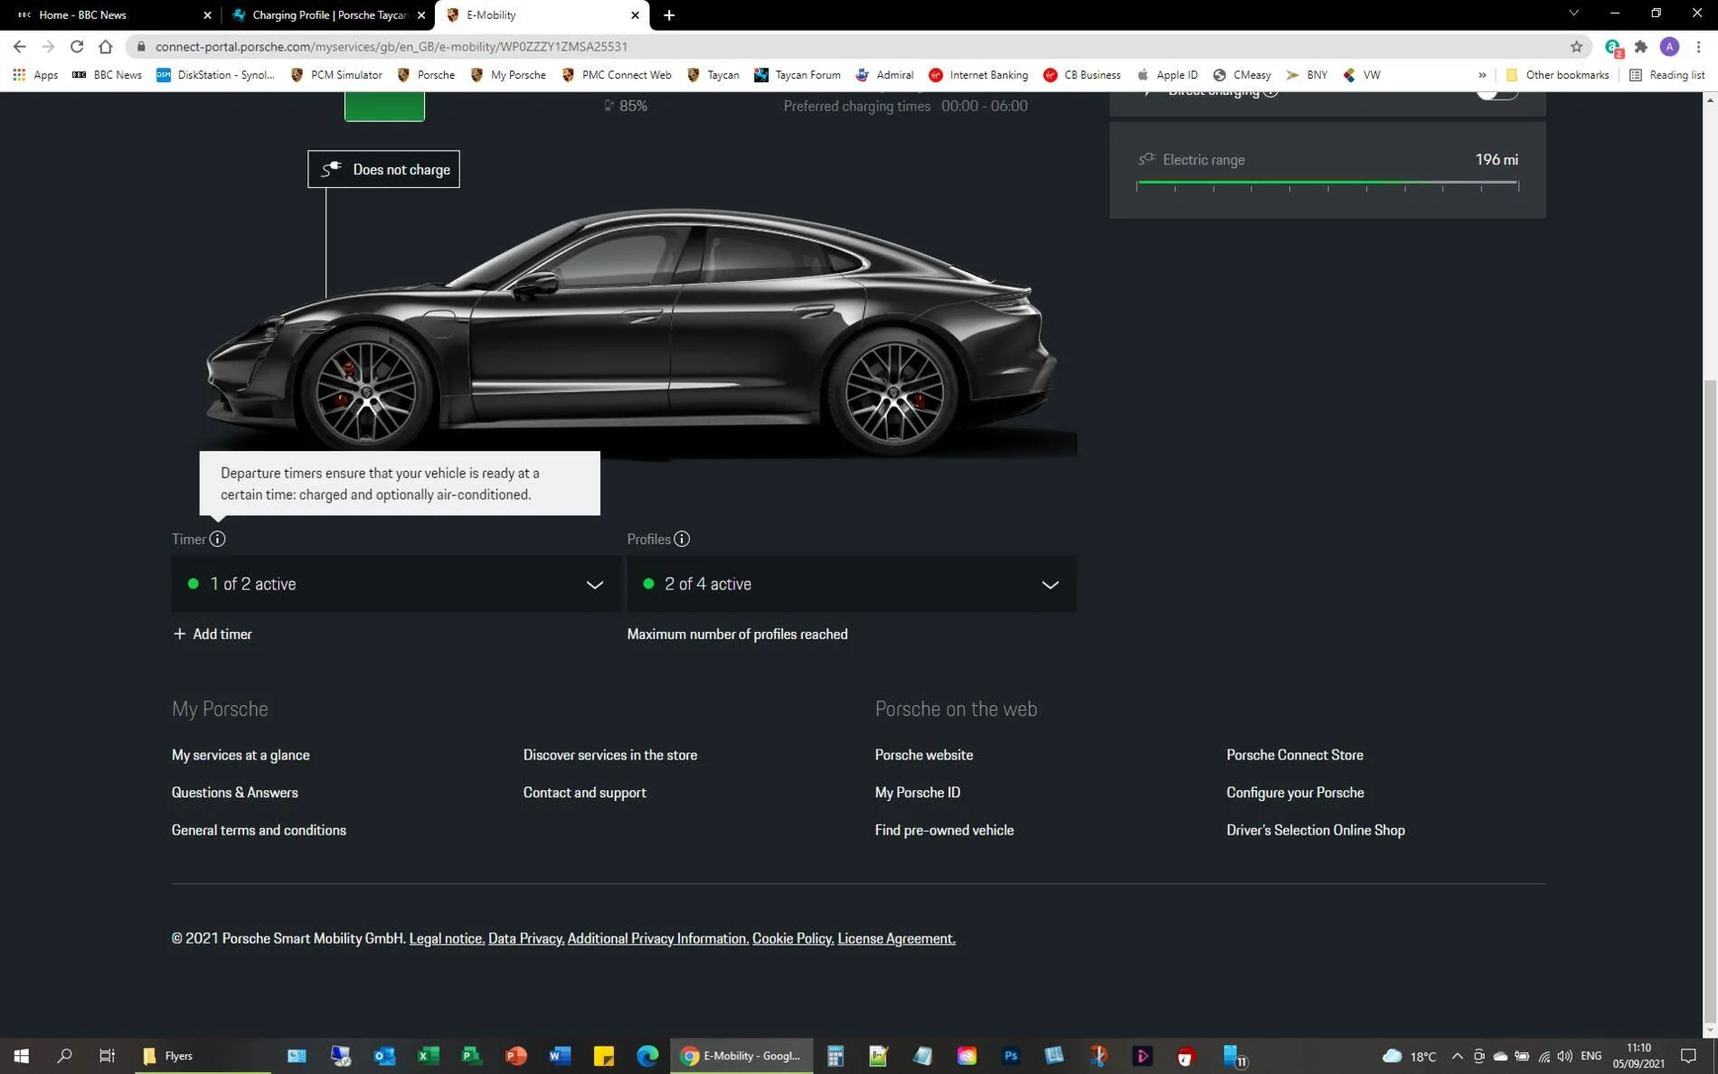1718x1074 pixels.
Task: Click the Profiles info icon
Action: [682, 539]
